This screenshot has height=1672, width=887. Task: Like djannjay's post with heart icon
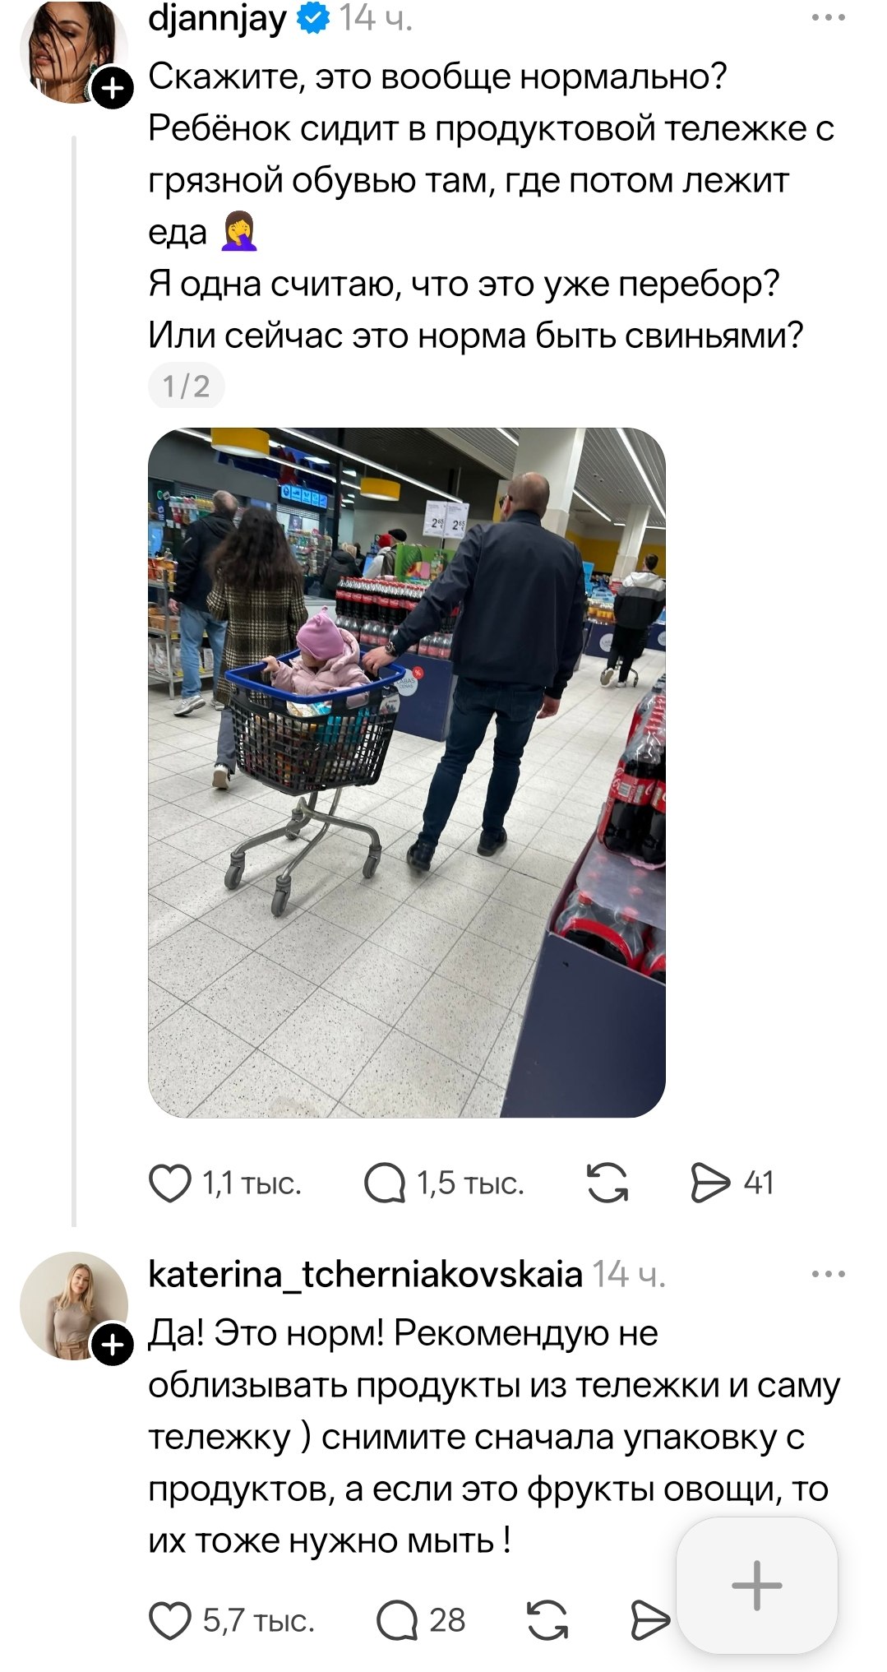click(169, 1183)
